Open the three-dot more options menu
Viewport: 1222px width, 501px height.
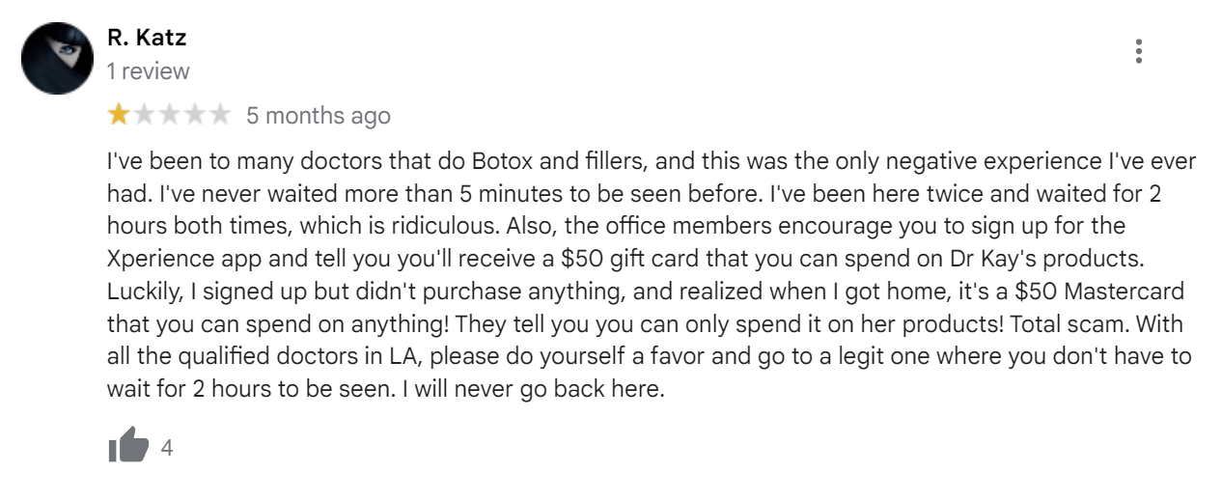coord(1139,51)
